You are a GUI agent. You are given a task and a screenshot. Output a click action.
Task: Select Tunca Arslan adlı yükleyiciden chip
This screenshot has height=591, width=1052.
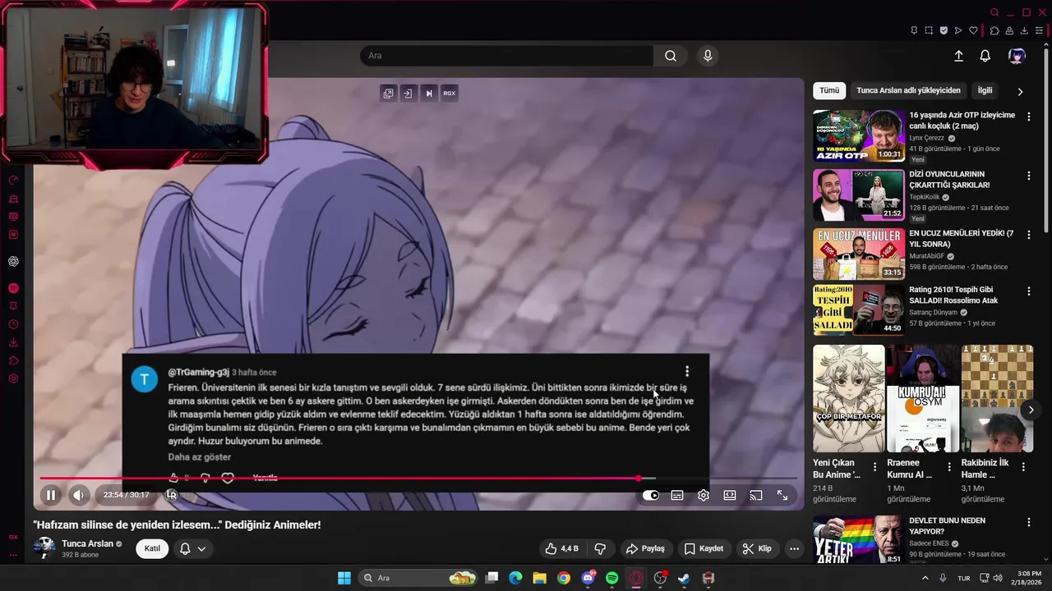coord(908,90)
